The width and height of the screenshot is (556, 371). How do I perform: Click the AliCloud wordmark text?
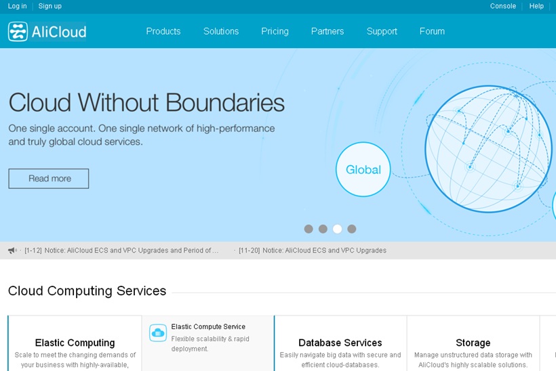point(59,32)
